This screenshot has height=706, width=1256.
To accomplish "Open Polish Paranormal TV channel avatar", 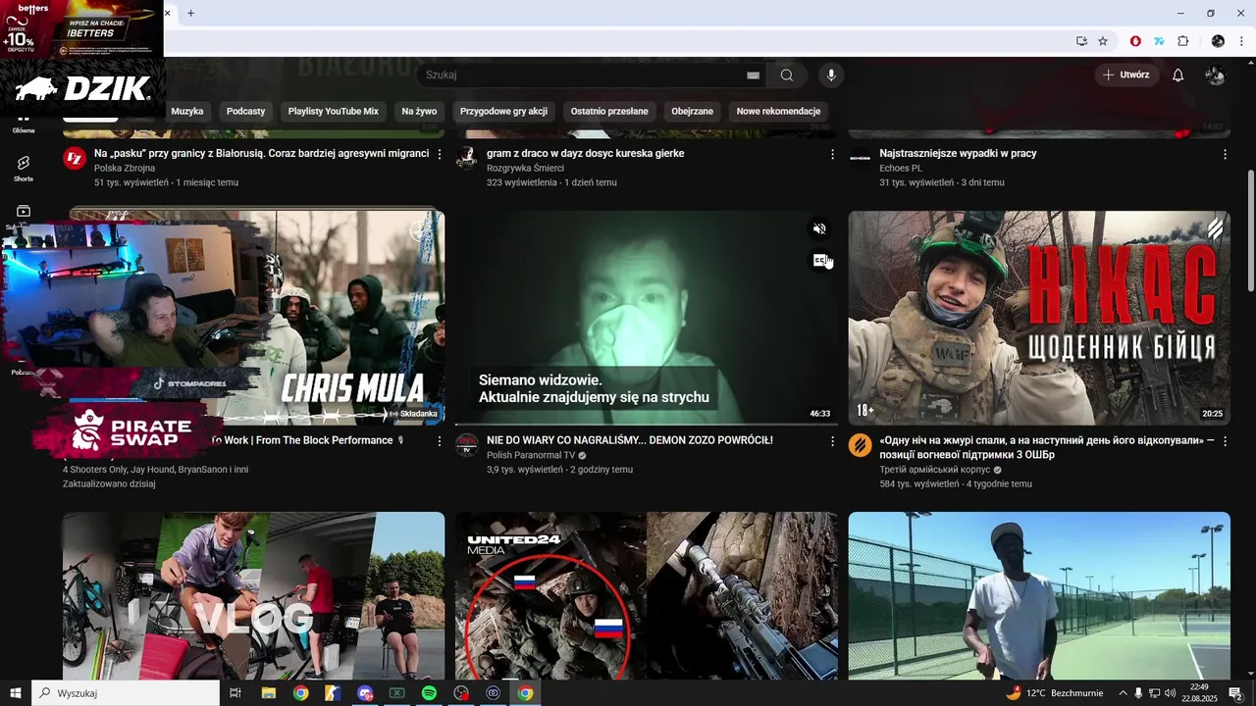I will (467, 445).
